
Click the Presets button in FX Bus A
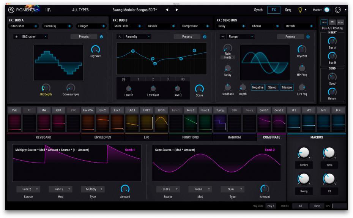(x=83, y=37)
